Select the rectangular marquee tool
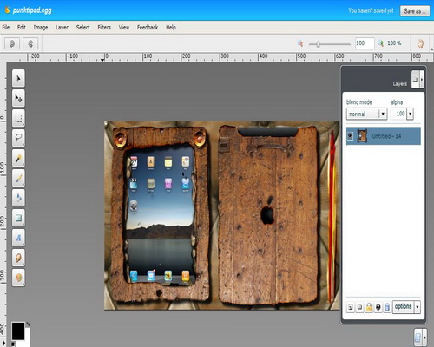Screen dimensions: 434x347 [x=18, y=118]
